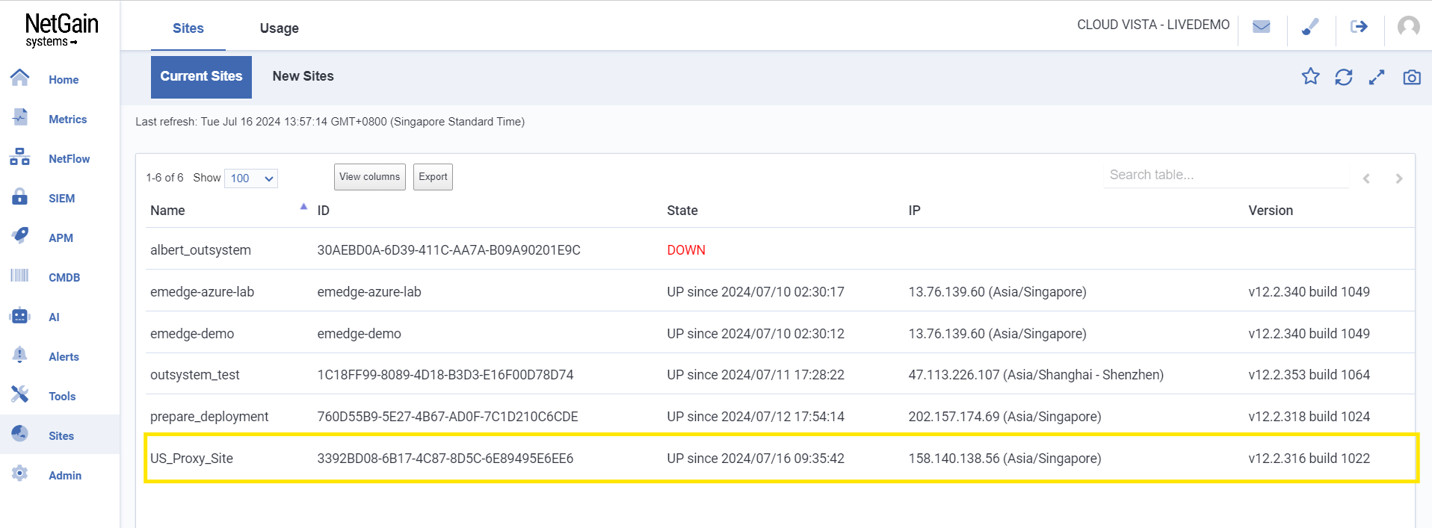This screenshot has height=528, width=1432.
Task: Click the Version column header
Action: pyautogui.click(x=1271, y=211)
